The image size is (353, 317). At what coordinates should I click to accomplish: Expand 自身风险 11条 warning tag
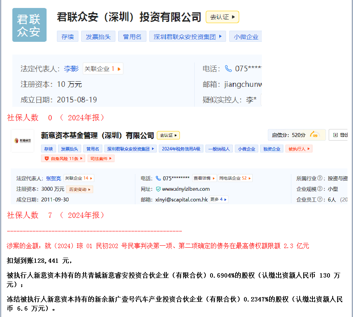click(x=63, y=158)
